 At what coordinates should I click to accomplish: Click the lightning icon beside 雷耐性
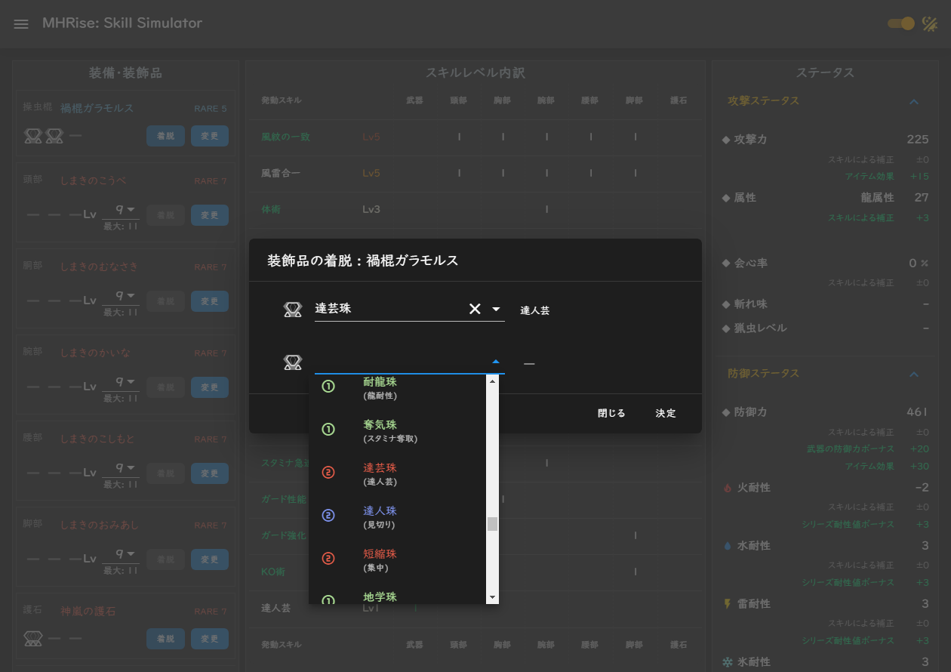[725, 603]
